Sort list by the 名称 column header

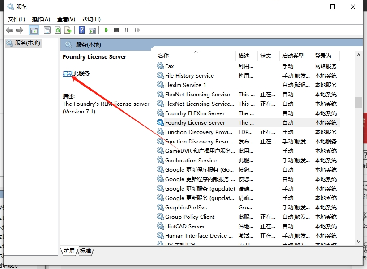tap(164, 56)
